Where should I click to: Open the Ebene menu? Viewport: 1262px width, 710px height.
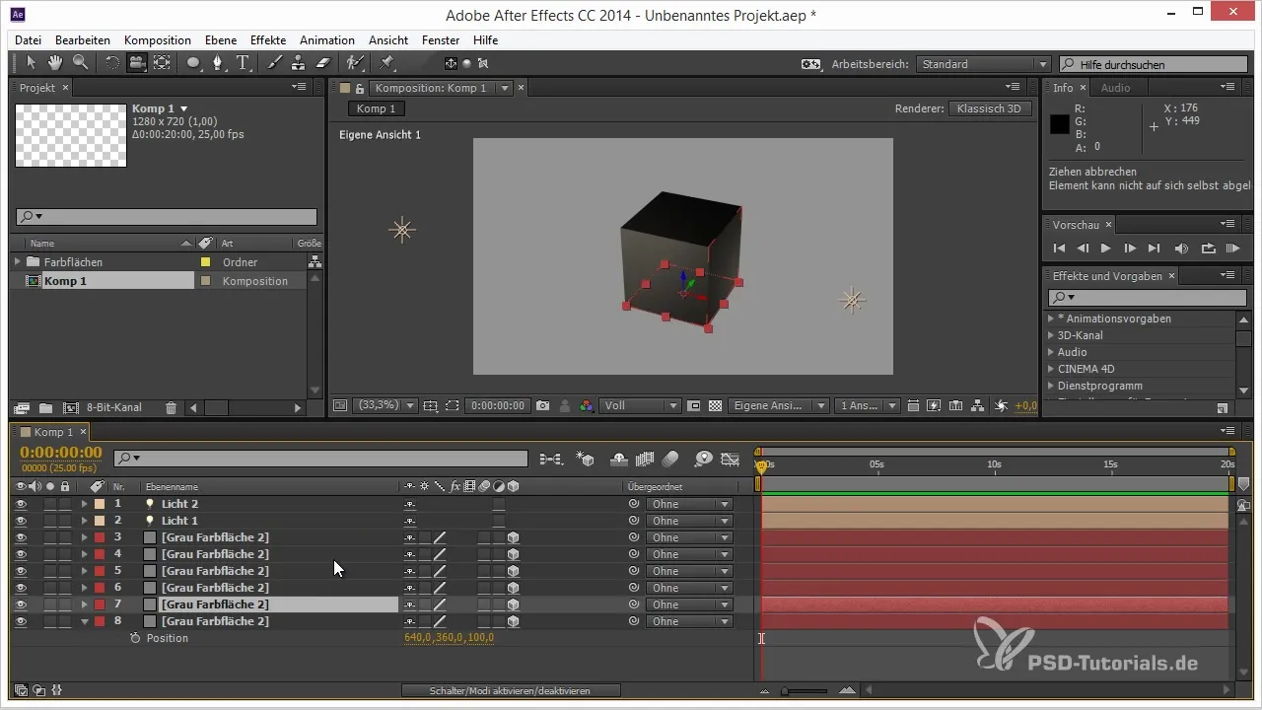(220, 40)
